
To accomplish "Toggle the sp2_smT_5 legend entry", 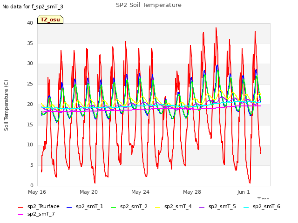I will click(x=217, y=206).
